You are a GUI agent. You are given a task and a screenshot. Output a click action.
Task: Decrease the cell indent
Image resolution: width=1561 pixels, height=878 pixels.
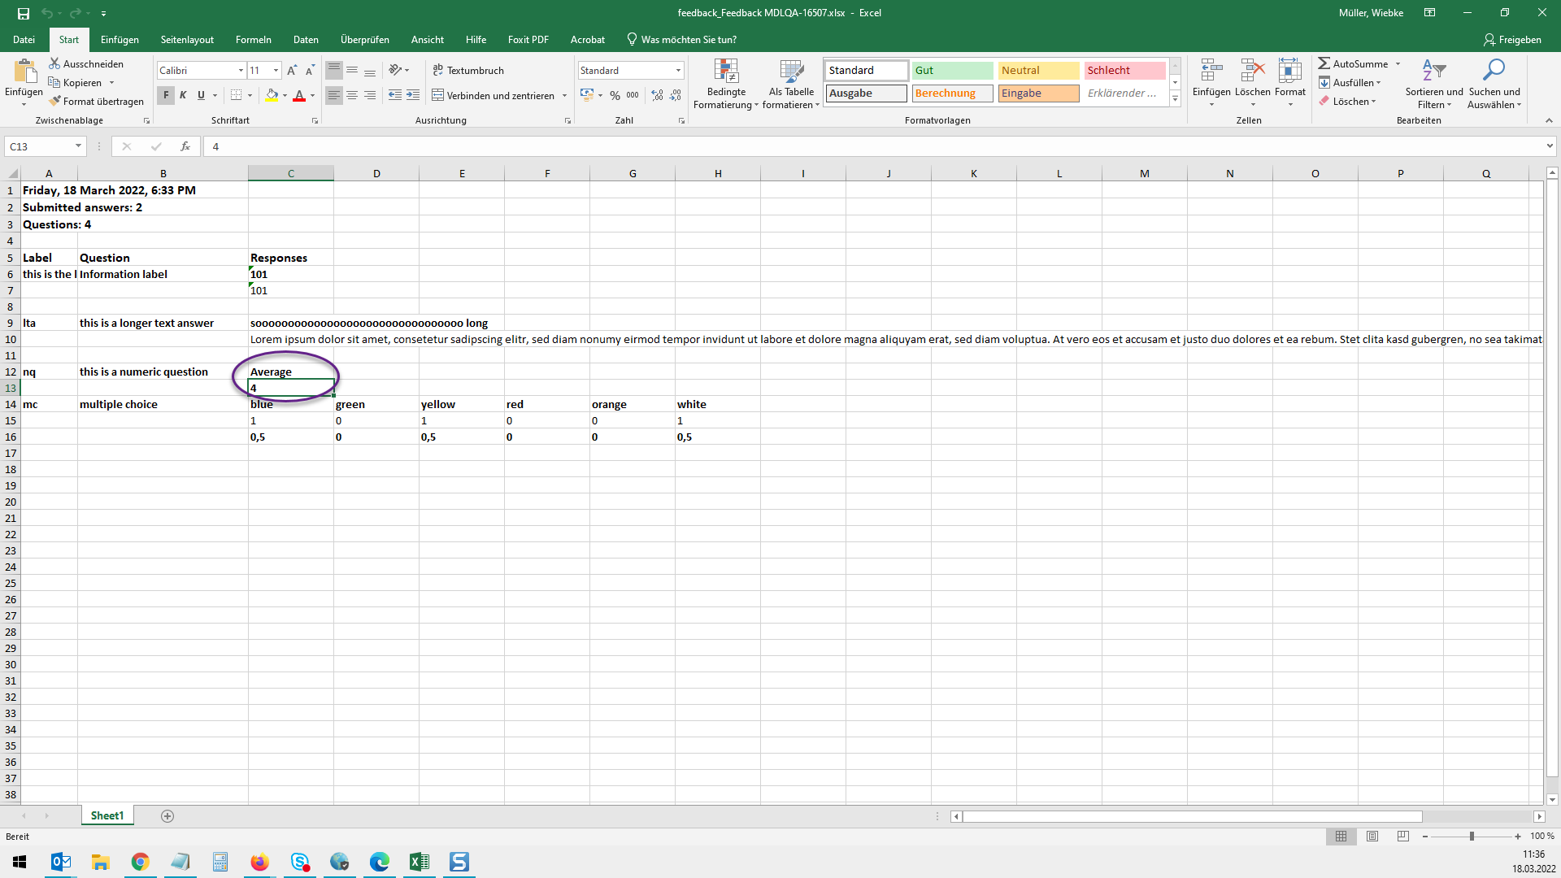(395, 95)
